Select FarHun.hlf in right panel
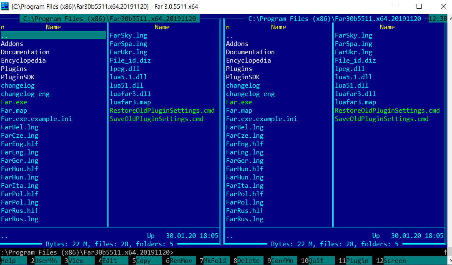 244,169
